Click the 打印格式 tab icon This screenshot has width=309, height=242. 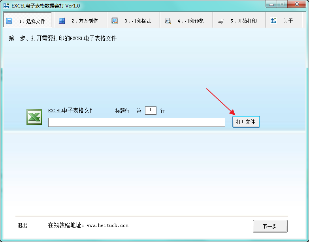click(115, 20)
